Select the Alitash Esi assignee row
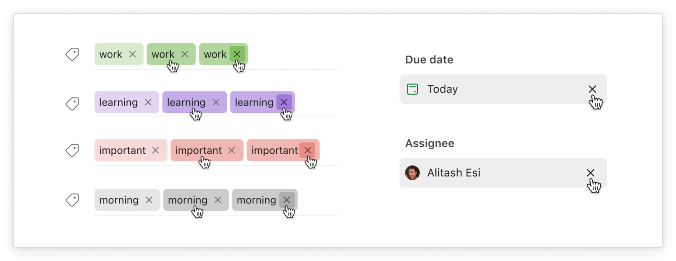 coord(498,173)
